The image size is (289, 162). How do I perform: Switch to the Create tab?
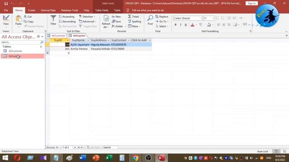(32, 10)
